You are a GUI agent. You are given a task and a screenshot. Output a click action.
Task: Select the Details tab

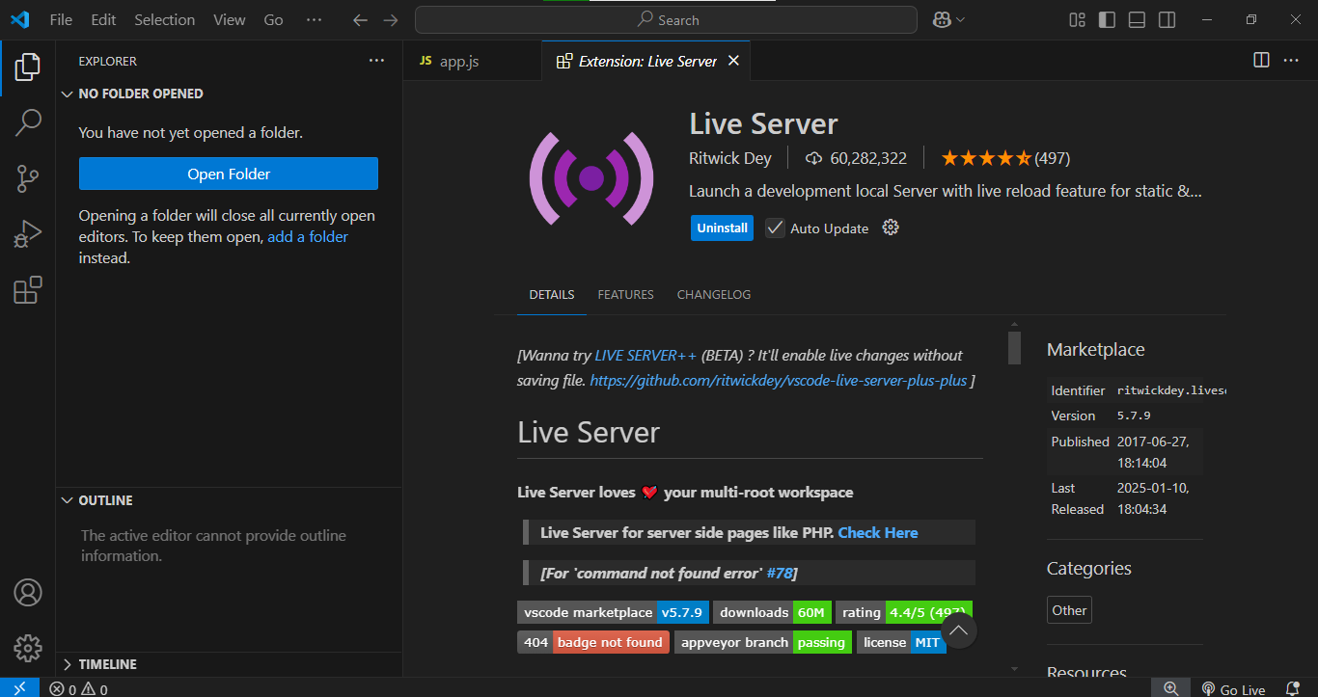point(552,294)
